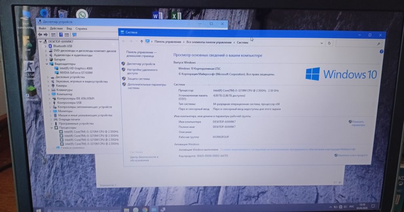Collapse the Видеоадаптеры node
Viewport: 404px width, 212px height.
(x=46, y=64)
